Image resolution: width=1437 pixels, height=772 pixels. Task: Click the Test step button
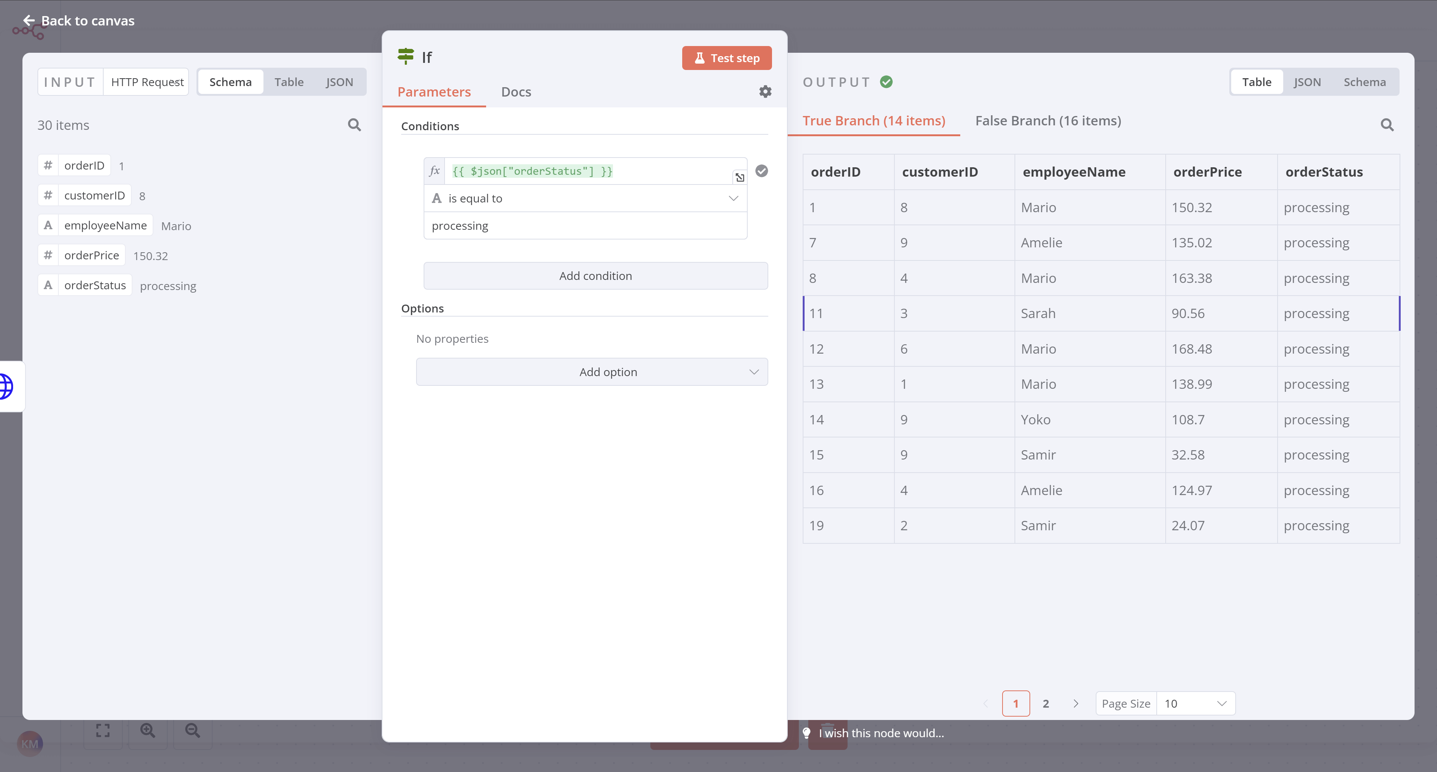coord(726,58)
